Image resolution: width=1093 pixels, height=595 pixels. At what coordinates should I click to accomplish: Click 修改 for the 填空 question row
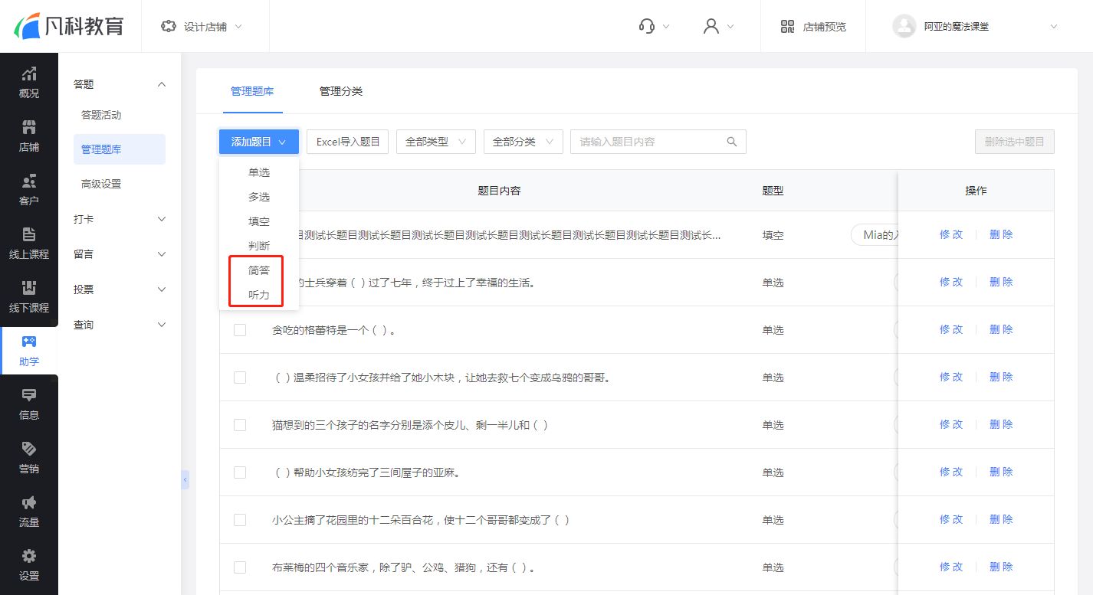[x=951, y=235]
